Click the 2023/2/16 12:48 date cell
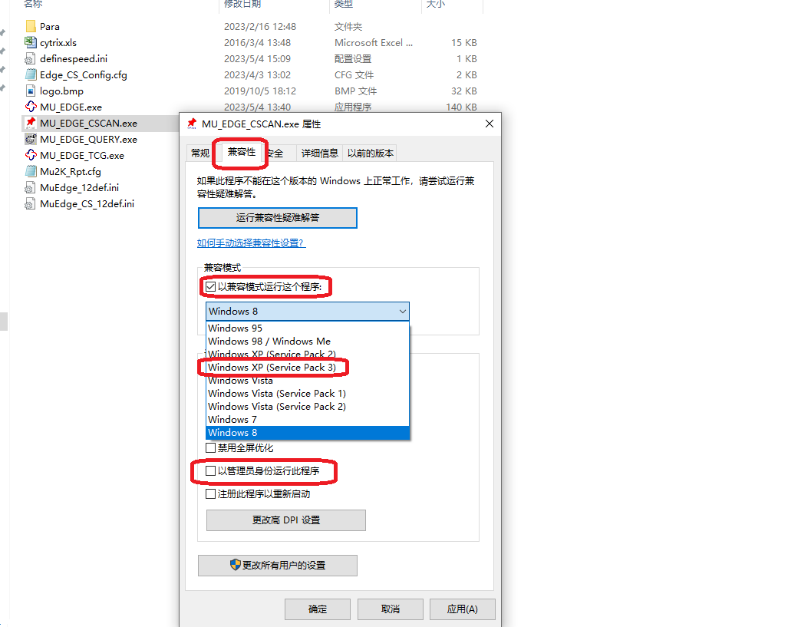811x627 pixels. (259, 26)
